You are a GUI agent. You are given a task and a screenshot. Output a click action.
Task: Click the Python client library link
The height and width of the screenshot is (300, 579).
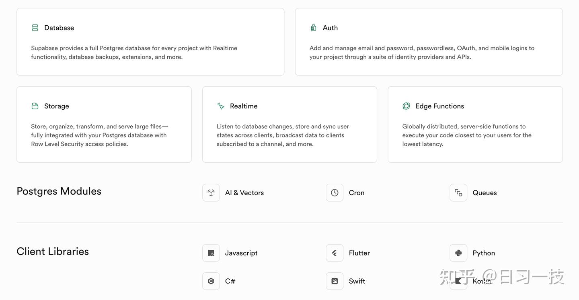click(484, 253)
